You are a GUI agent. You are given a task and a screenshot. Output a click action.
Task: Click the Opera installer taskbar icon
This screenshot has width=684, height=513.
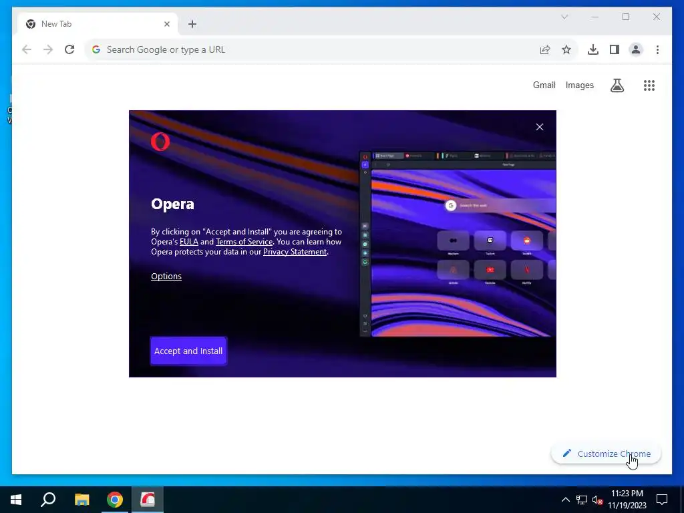[148, 500]
